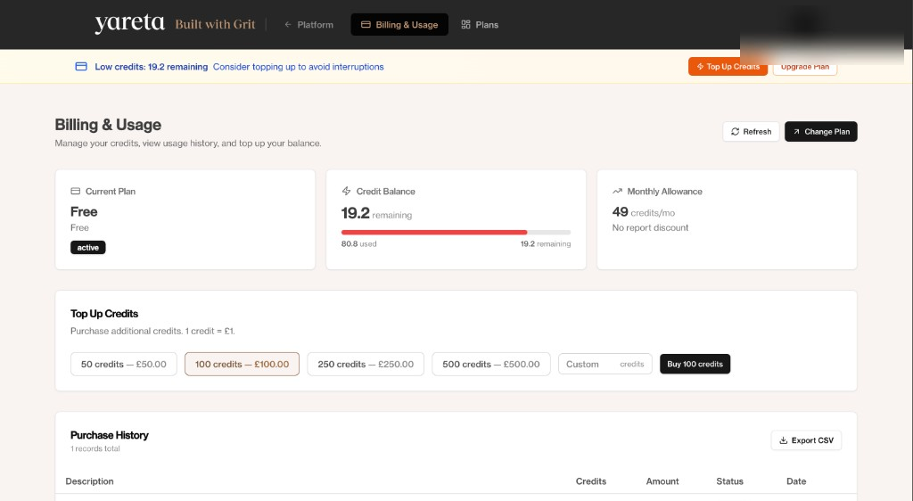Click the black active status badge
The image size is (913, 501).
click(88, 247)
